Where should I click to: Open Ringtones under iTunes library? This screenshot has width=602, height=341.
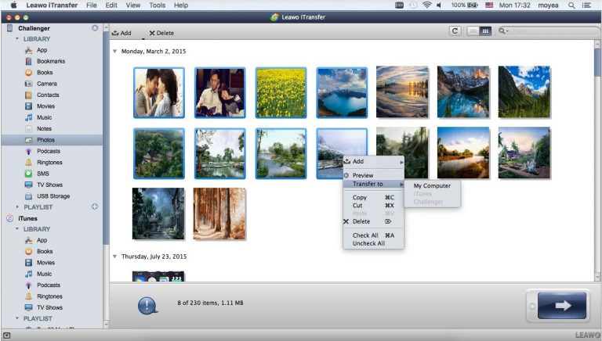(x=49, y=296)
